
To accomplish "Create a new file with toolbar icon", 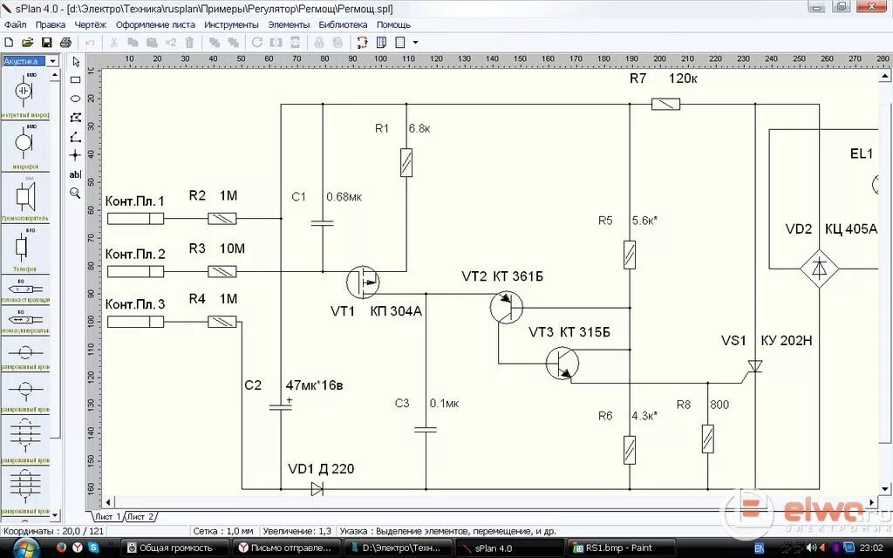I will pyautogui.click(x=9, y=42).
